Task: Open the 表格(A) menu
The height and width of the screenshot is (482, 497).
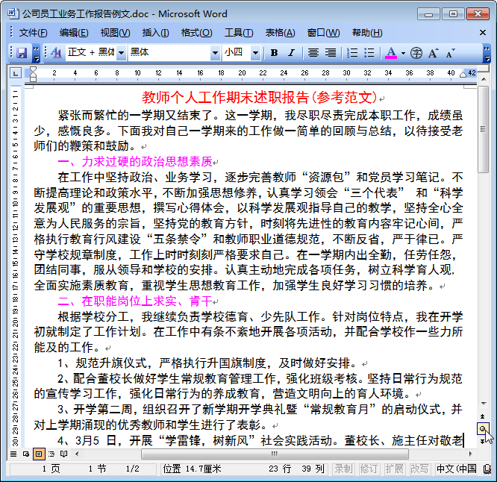Action: point(280,33)
